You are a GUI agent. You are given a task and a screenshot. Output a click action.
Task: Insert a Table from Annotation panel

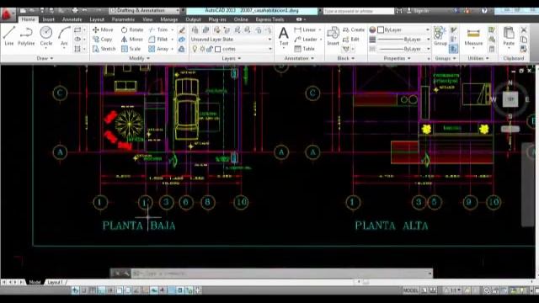click(305, 49)
